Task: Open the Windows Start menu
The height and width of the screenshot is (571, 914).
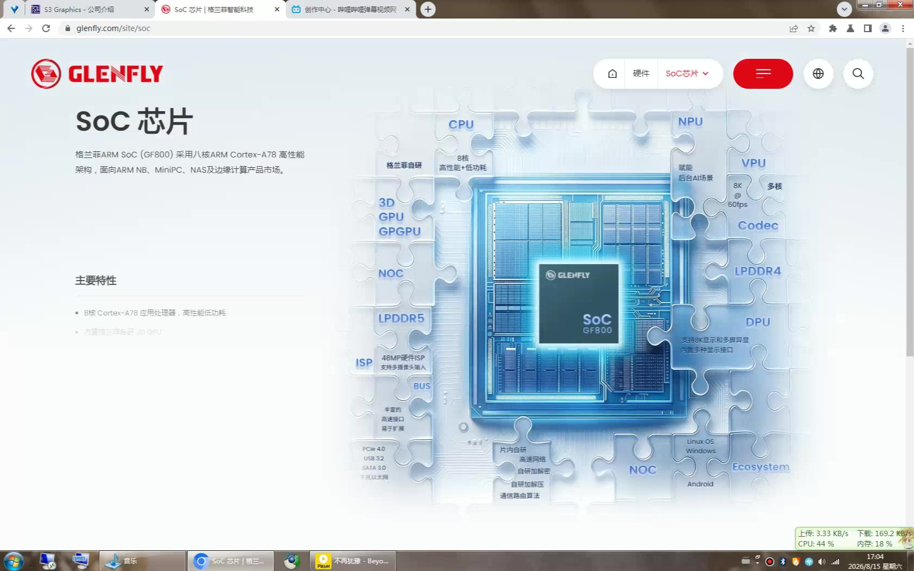Action: point(13,561)
